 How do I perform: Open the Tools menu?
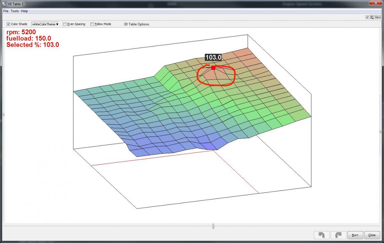[x=15, y=11]
